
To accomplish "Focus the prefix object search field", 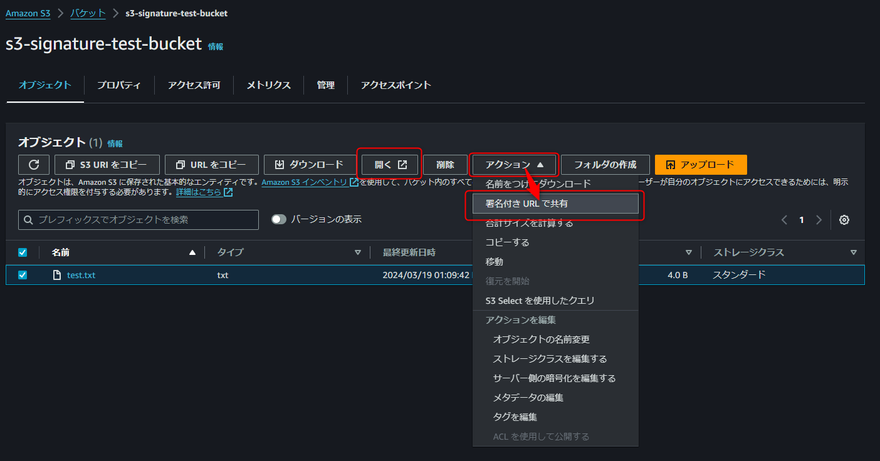I will pos(139,220).
